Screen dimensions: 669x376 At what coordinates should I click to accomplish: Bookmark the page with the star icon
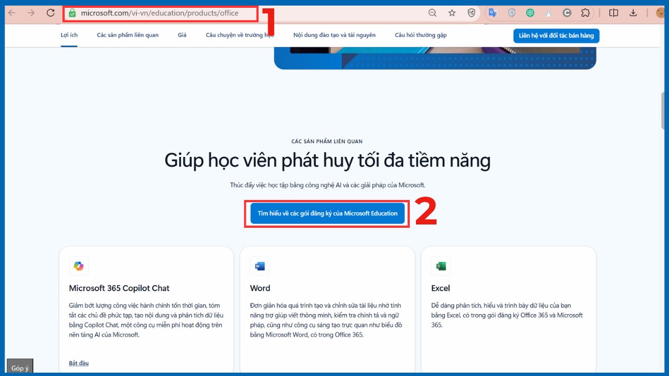(452, 12)
